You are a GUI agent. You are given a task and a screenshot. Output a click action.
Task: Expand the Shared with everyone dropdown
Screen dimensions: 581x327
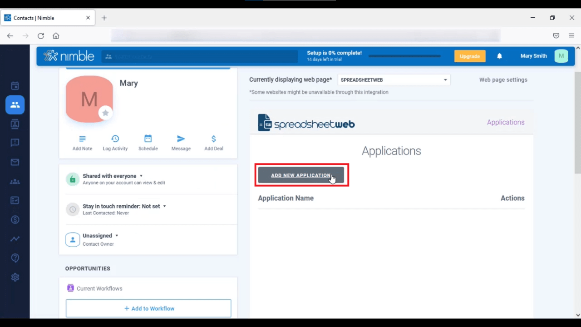[x=141, y=176]
